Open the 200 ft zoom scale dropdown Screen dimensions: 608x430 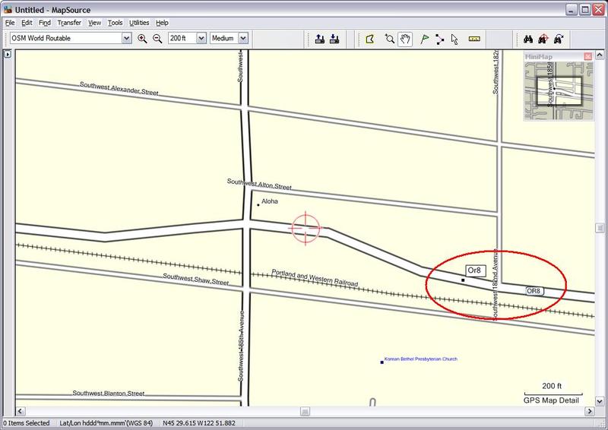[x=201, y=38]
